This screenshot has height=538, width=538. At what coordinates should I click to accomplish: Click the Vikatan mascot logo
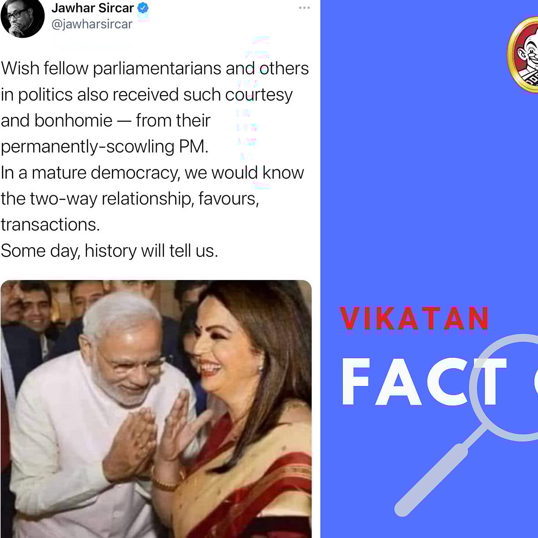point(523,55)
